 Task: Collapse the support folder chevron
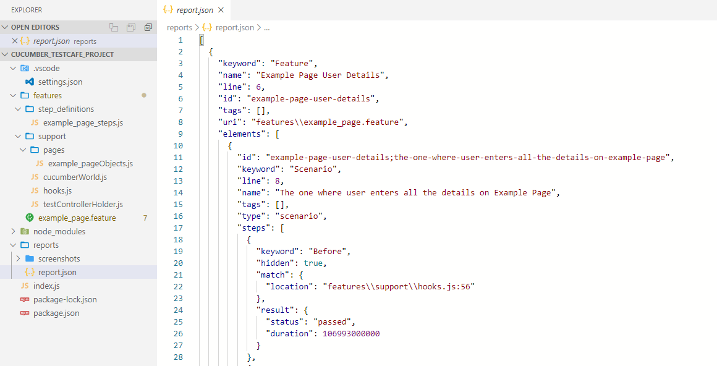click(18, 137)
